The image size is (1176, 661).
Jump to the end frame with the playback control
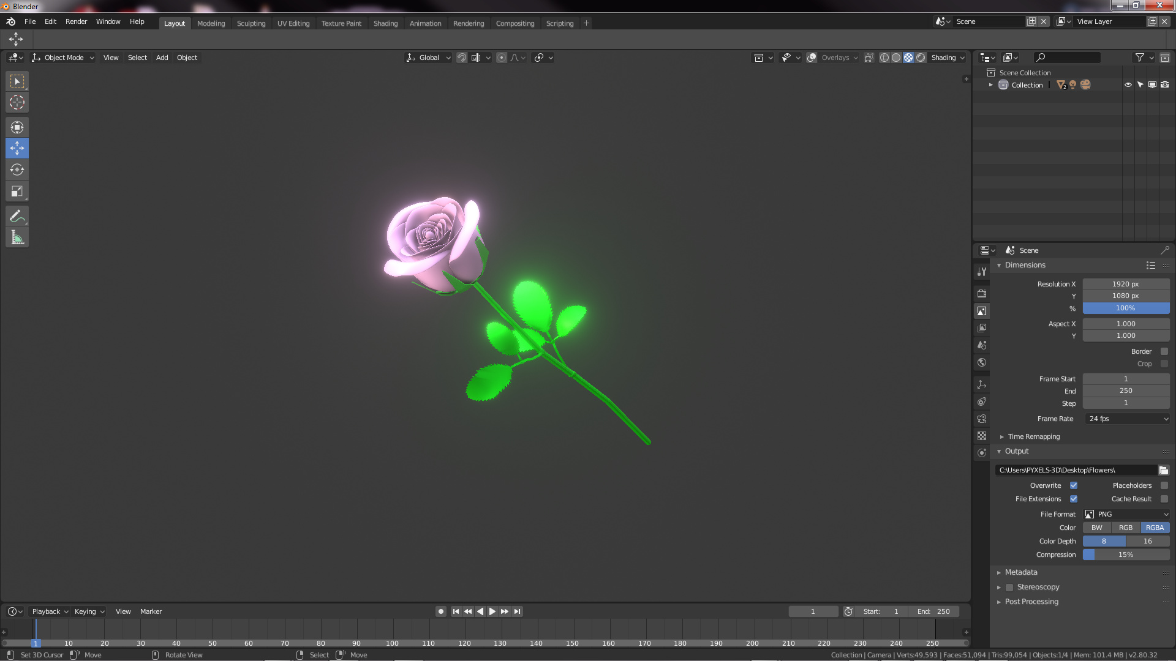(517, 611)
